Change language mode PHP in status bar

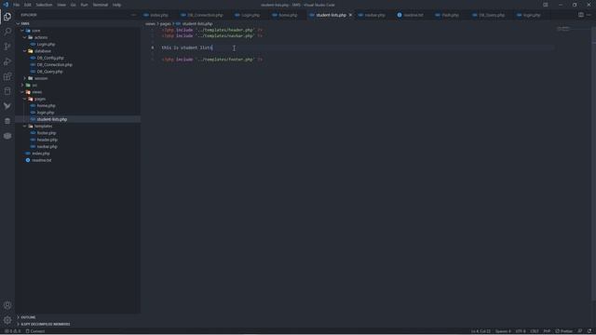(547, 331)
